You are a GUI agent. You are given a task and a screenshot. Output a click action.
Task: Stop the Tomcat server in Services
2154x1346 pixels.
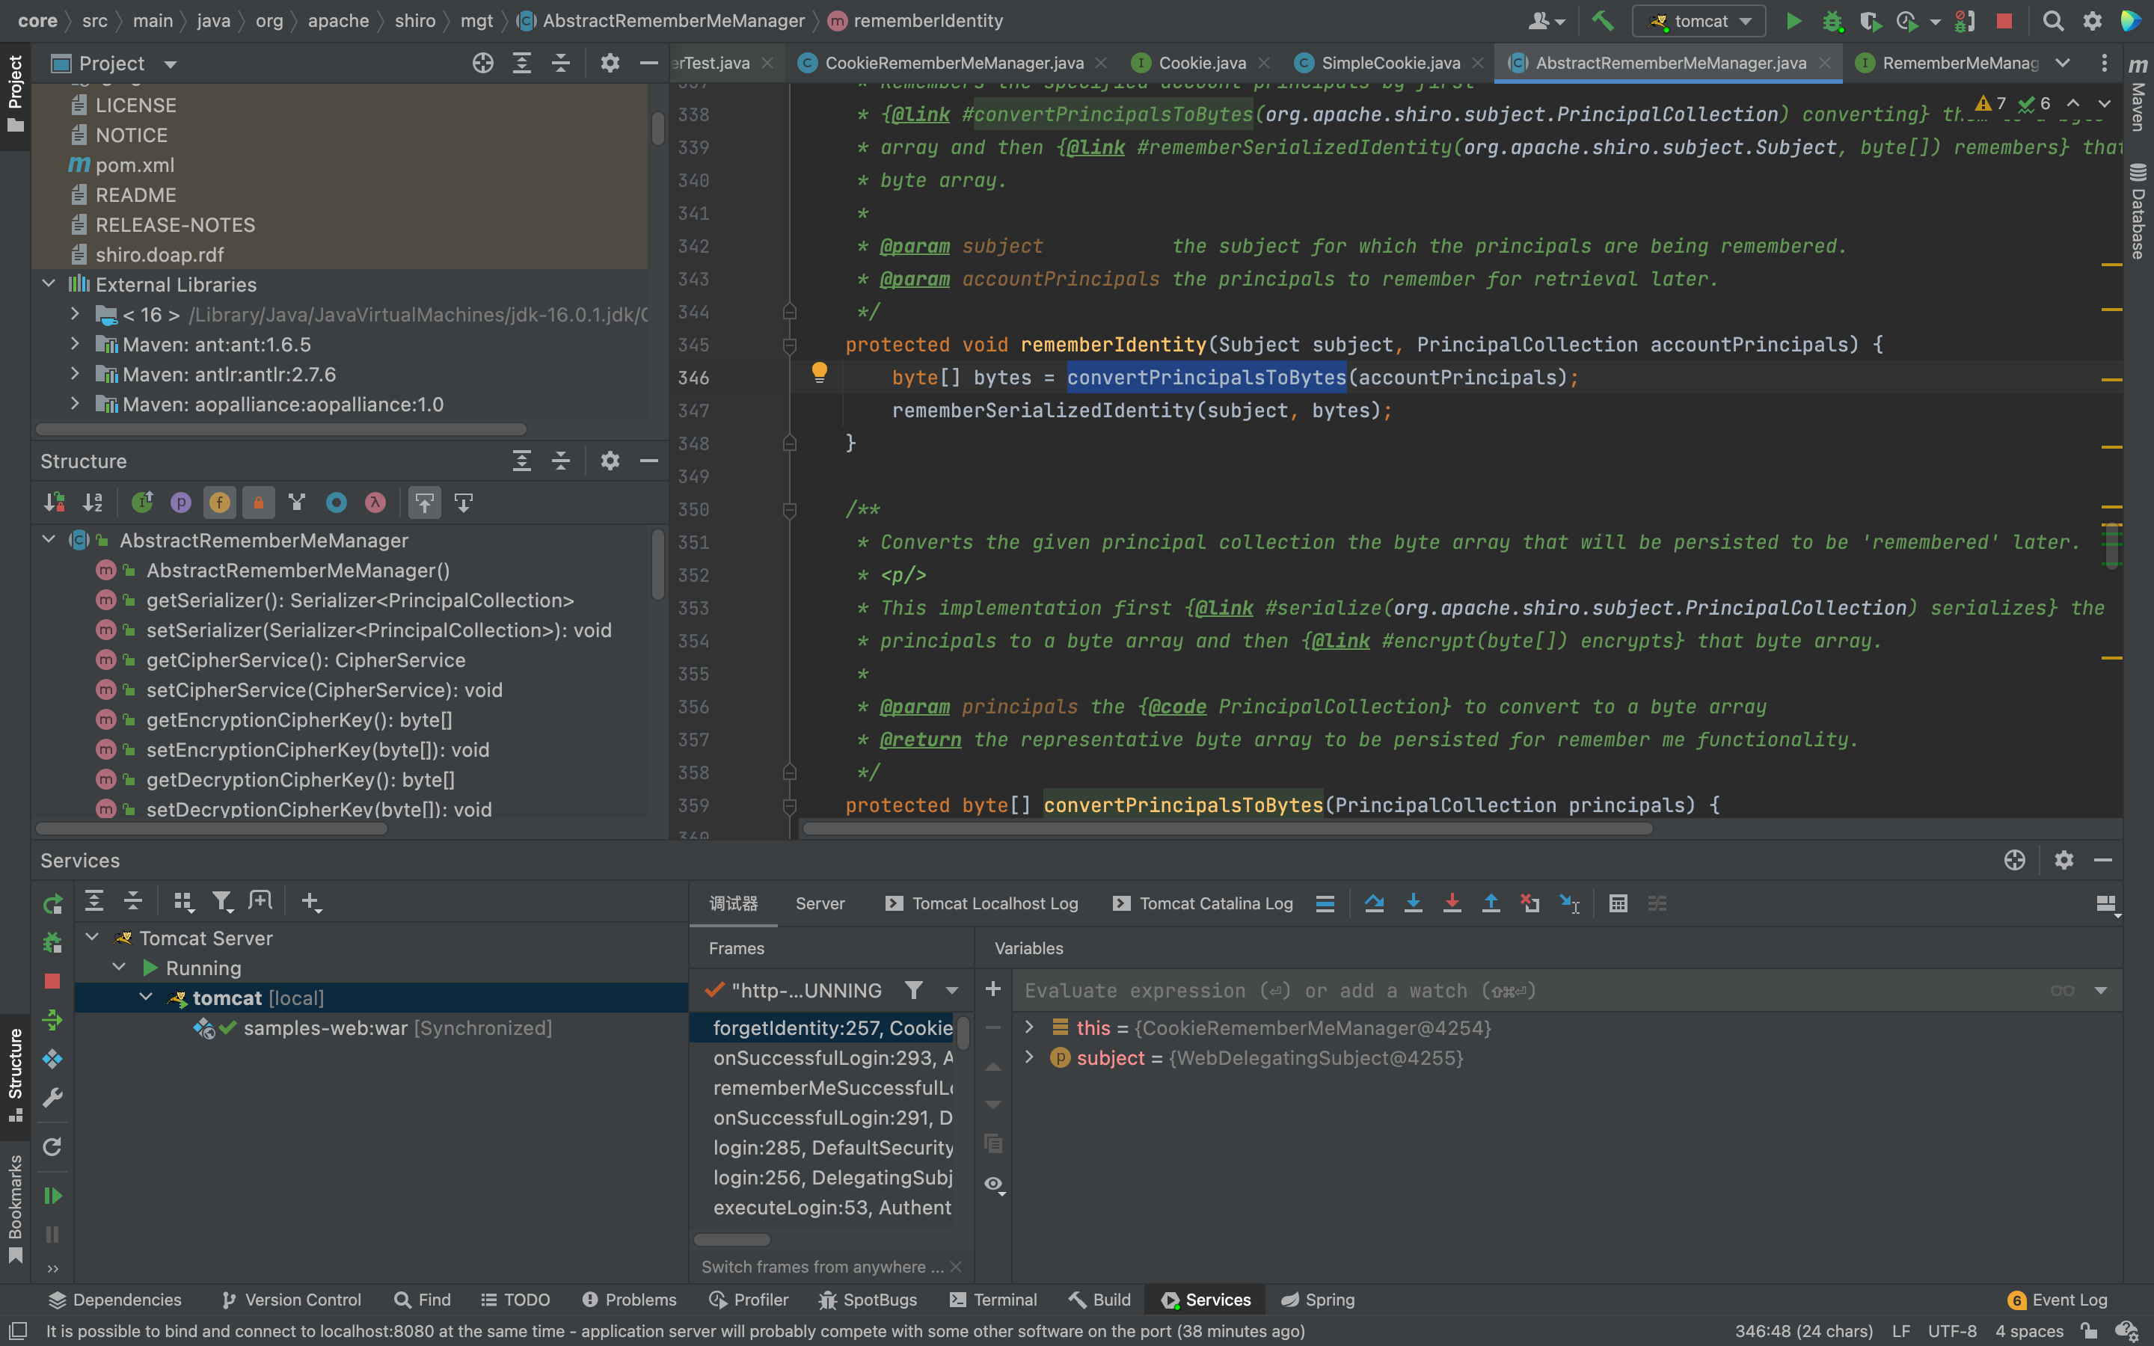click(52, 981)
